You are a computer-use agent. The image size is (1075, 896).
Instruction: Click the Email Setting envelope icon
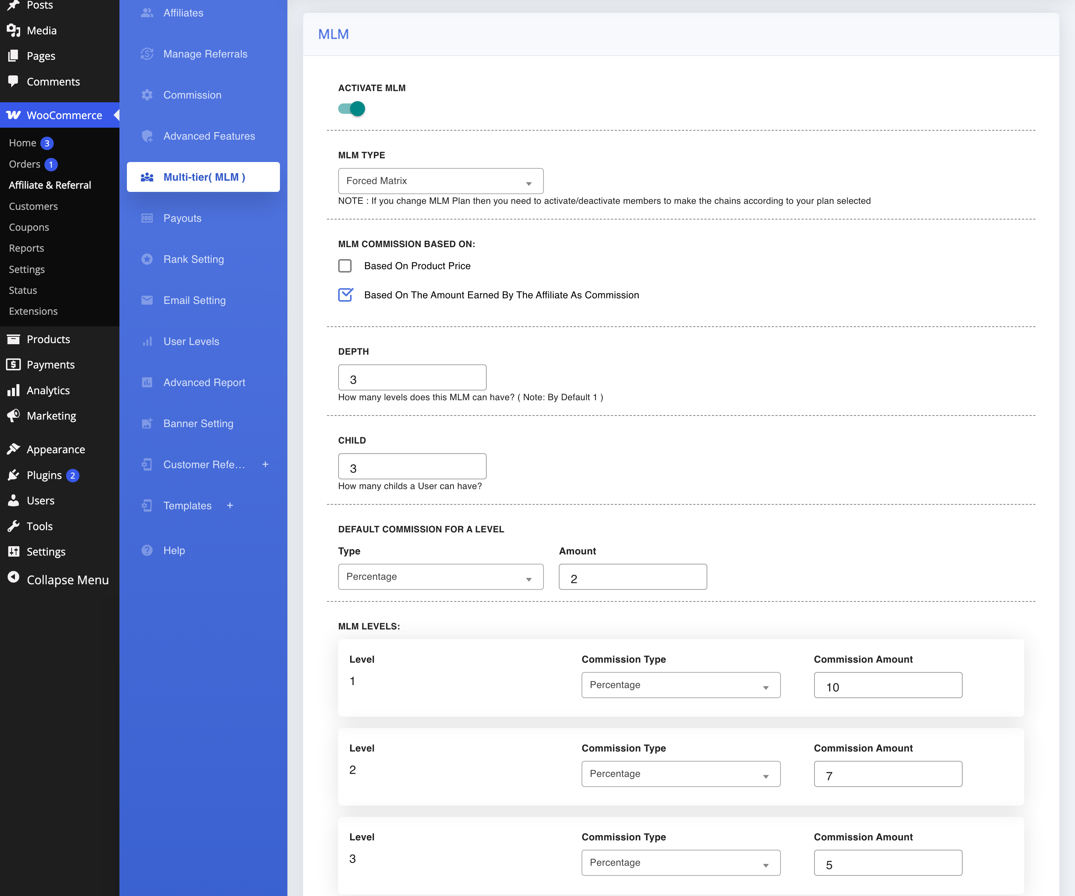click(x=147, y=300)
